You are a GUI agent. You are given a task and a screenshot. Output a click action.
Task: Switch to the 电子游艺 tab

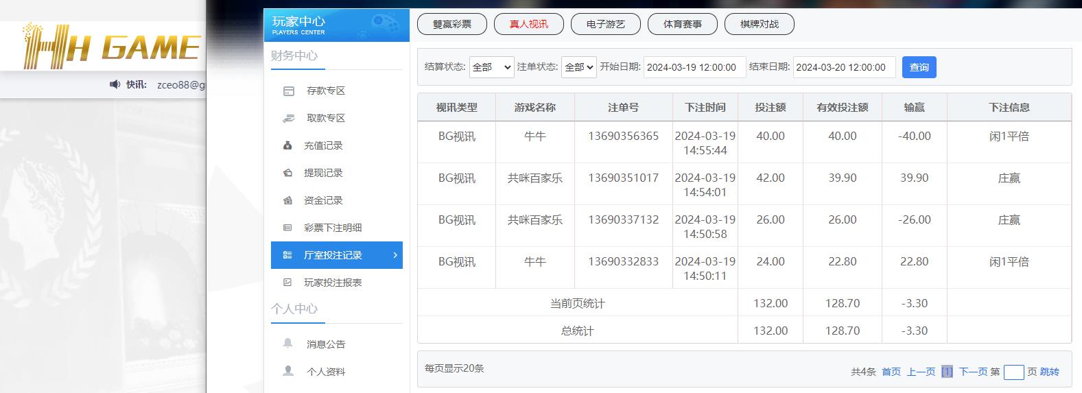(606, 24)
